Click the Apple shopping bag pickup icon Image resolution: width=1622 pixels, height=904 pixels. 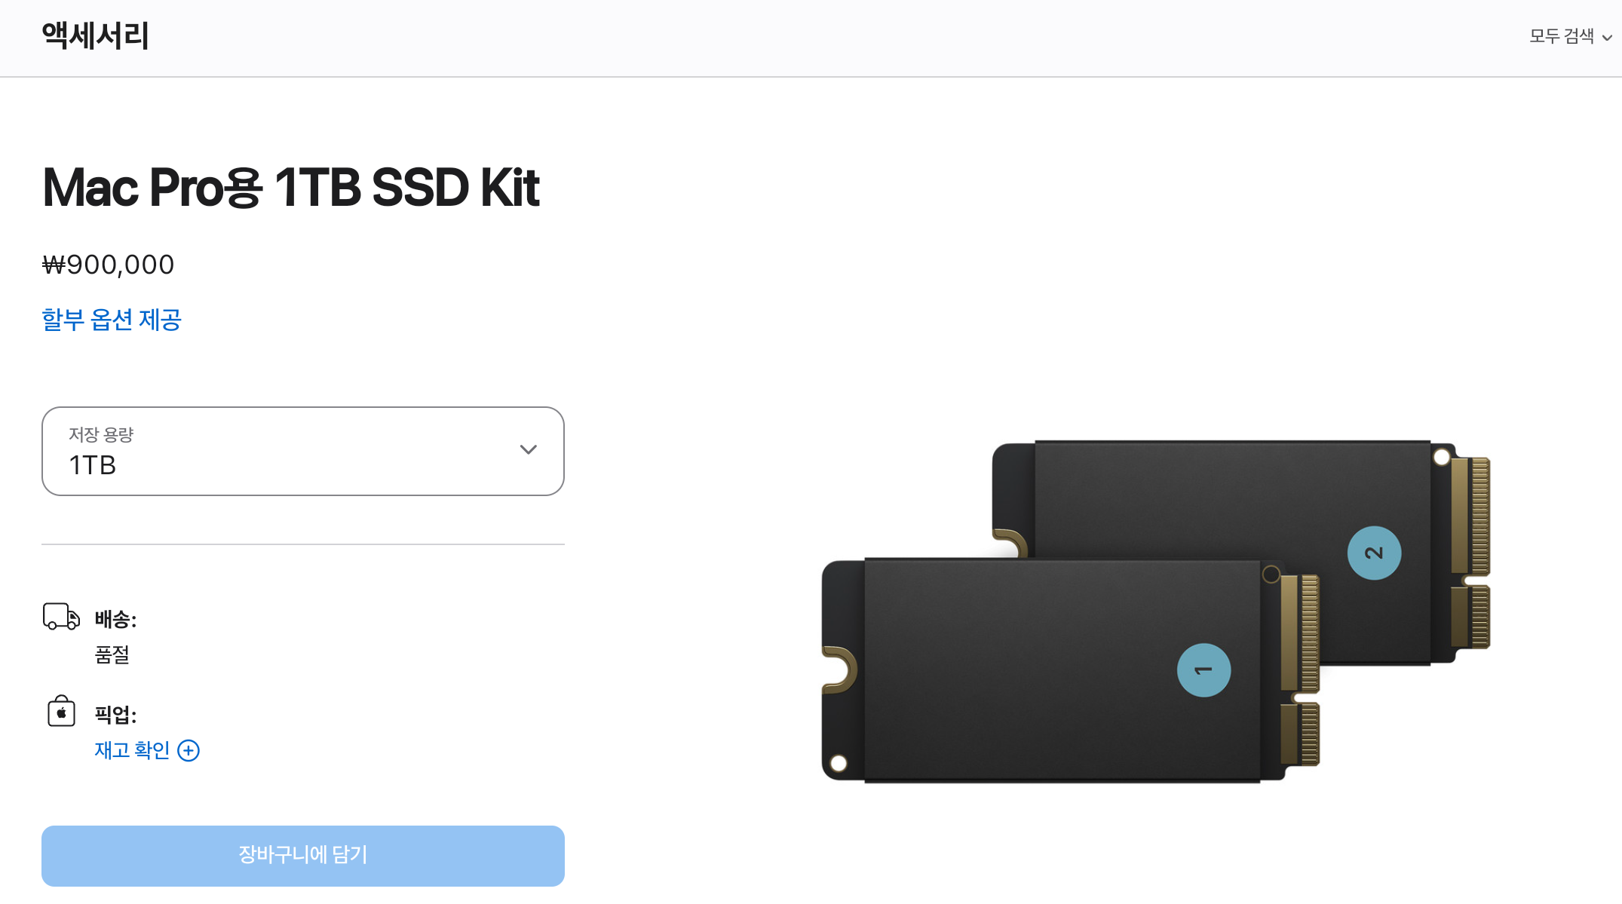(x=61, y=711)
